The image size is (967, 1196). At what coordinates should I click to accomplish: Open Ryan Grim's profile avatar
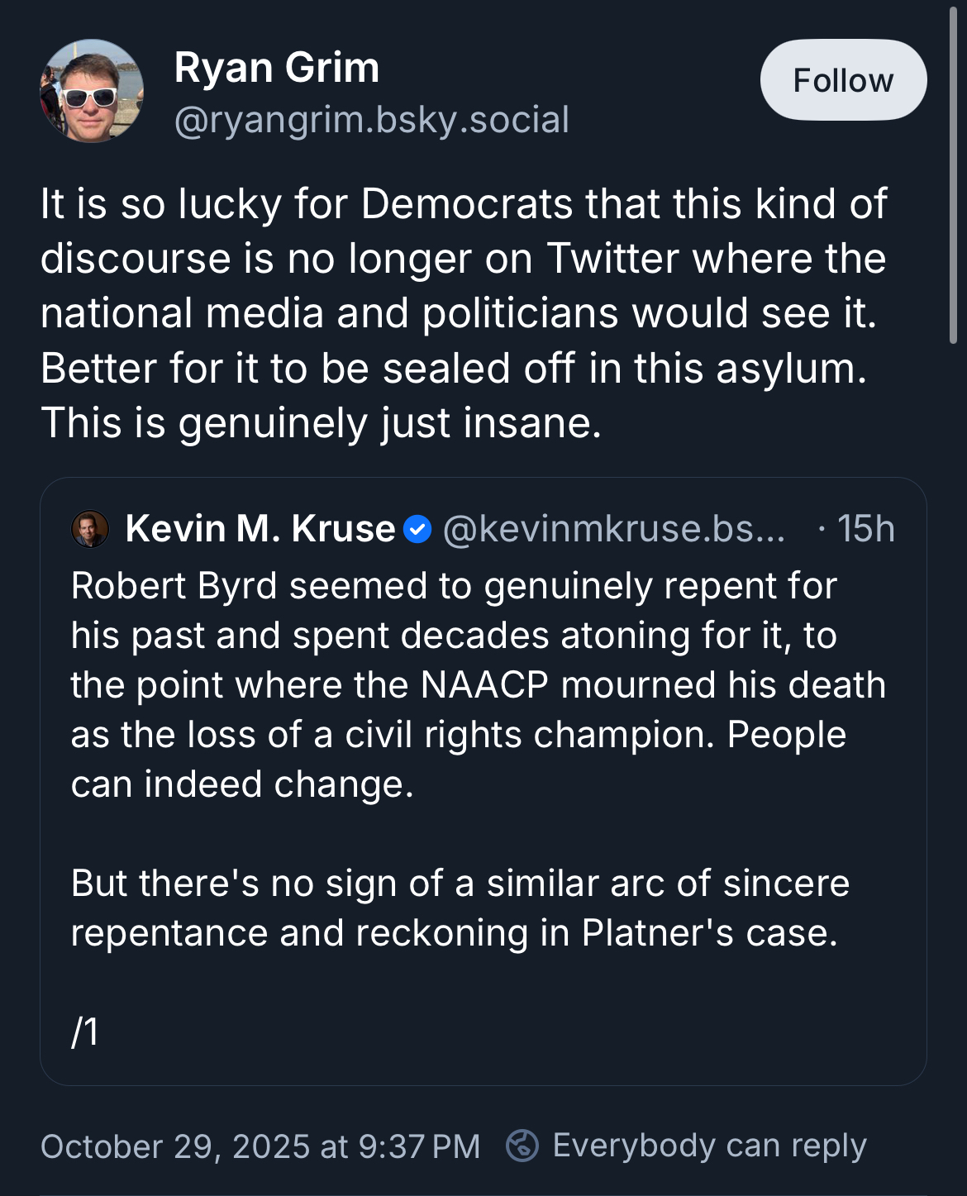pos(92,91)
